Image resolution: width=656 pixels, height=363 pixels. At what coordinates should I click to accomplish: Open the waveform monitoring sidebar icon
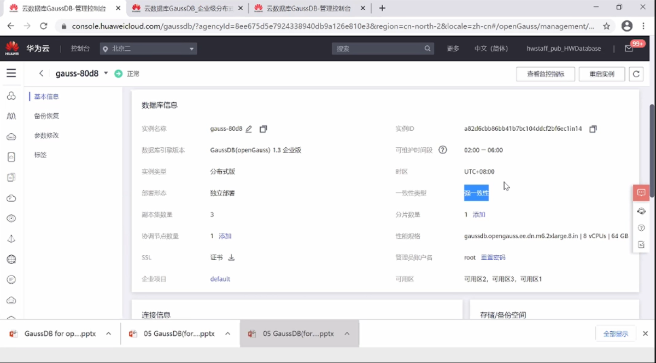(11, 116)
